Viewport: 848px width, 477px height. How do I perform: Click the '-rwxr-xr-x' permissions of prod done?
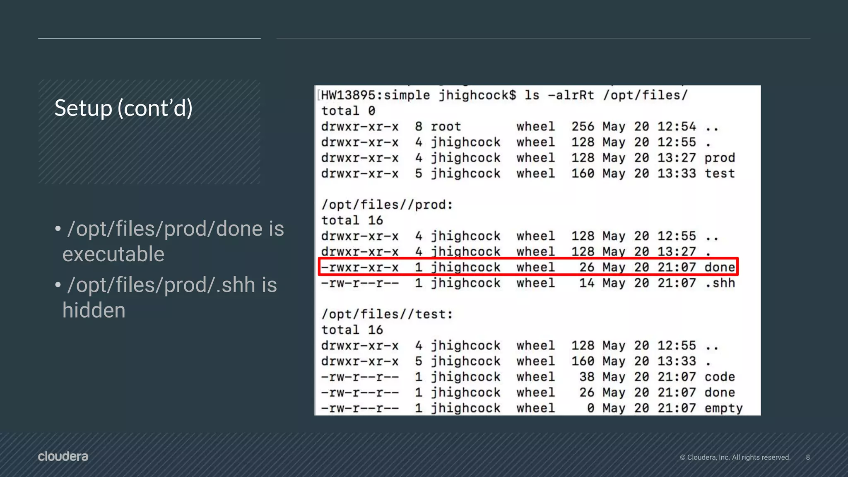coord(360,267)
